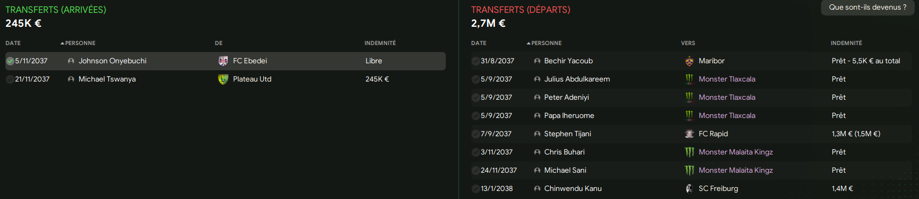Viewport: 919px width, 199px height.
Task: Click the Maribor club badge
Action: point(689,61)
